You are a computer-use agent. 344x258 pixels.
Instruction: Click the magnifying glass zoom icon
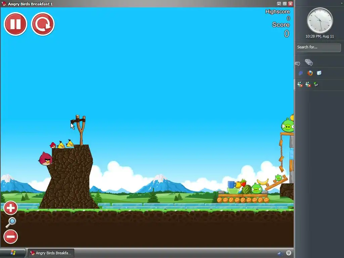[x=10, y=222]
